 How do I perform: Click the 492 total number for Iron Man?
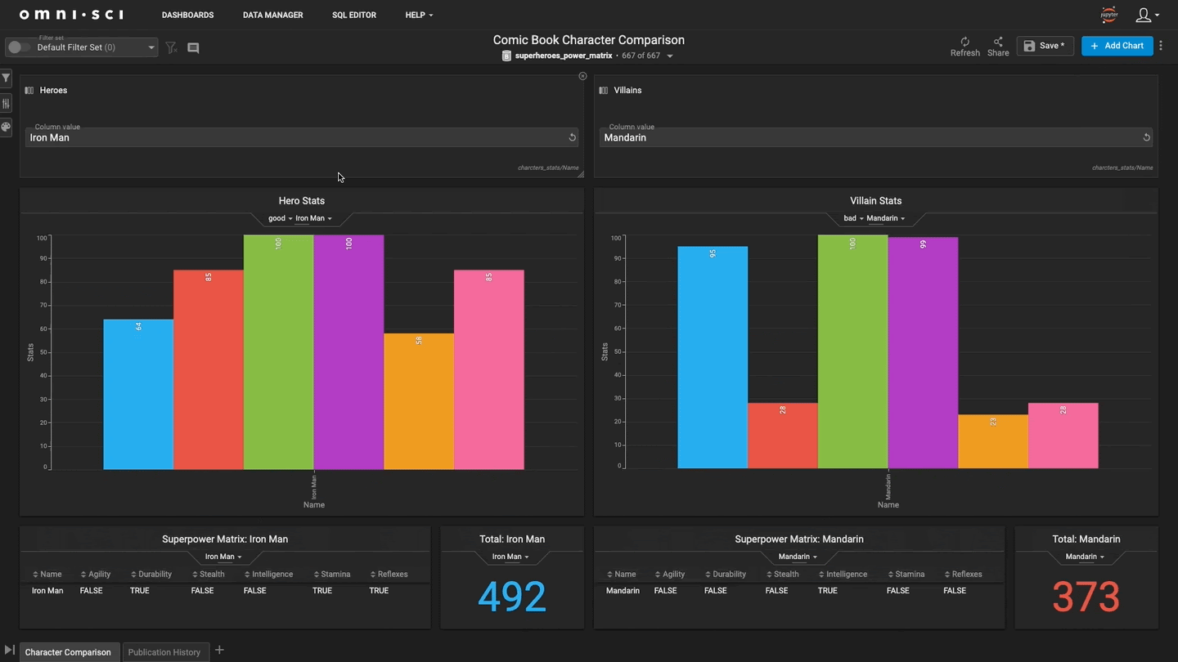click(x=512, y=597)
